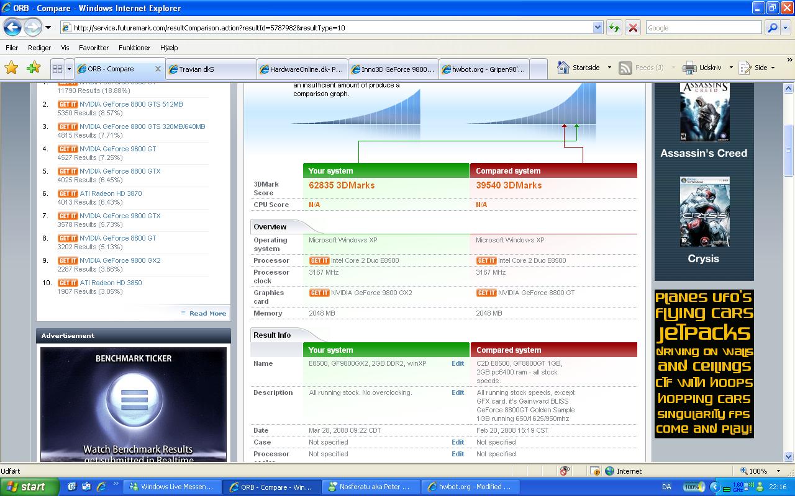
Task: Switch to hwbot.org Modified taskbar button
Action: tap(471, 487)
